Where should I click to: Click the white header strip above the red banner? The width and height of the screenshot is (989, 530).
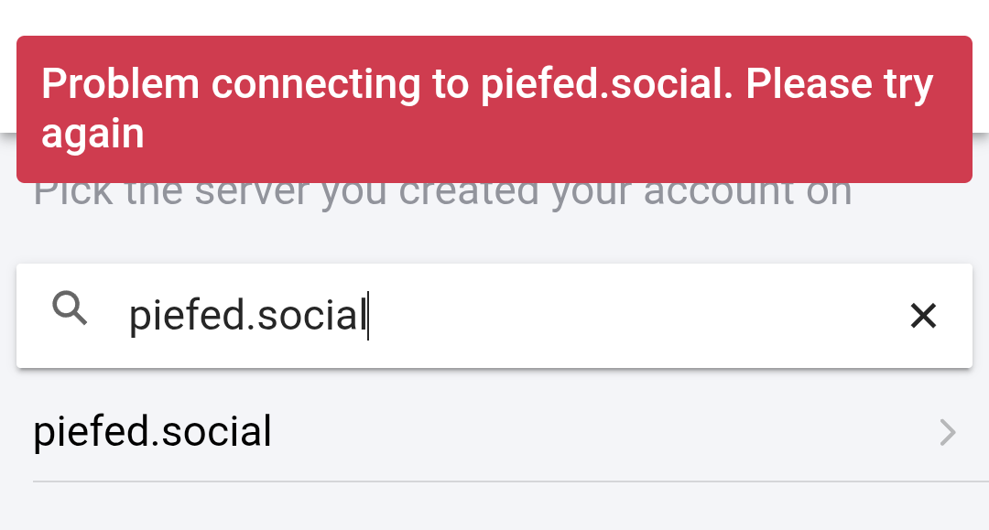494,17
